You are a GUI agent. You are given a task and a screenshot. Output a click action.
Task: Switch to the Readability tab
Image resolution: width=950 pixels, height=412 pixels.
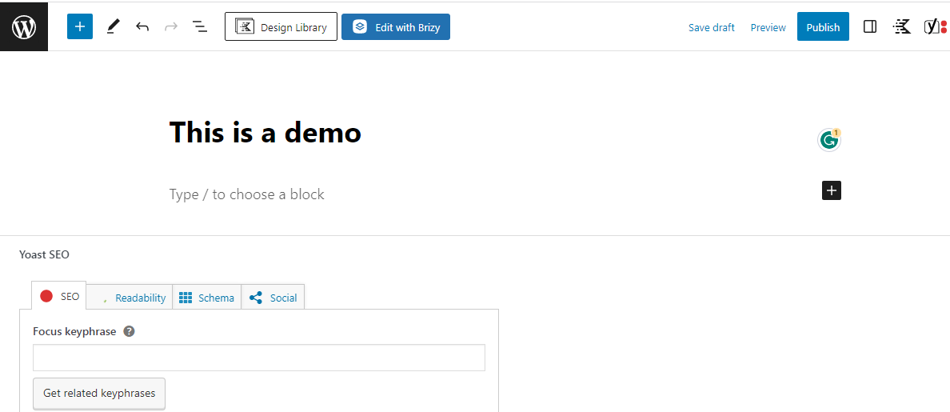tap(130, 298)
